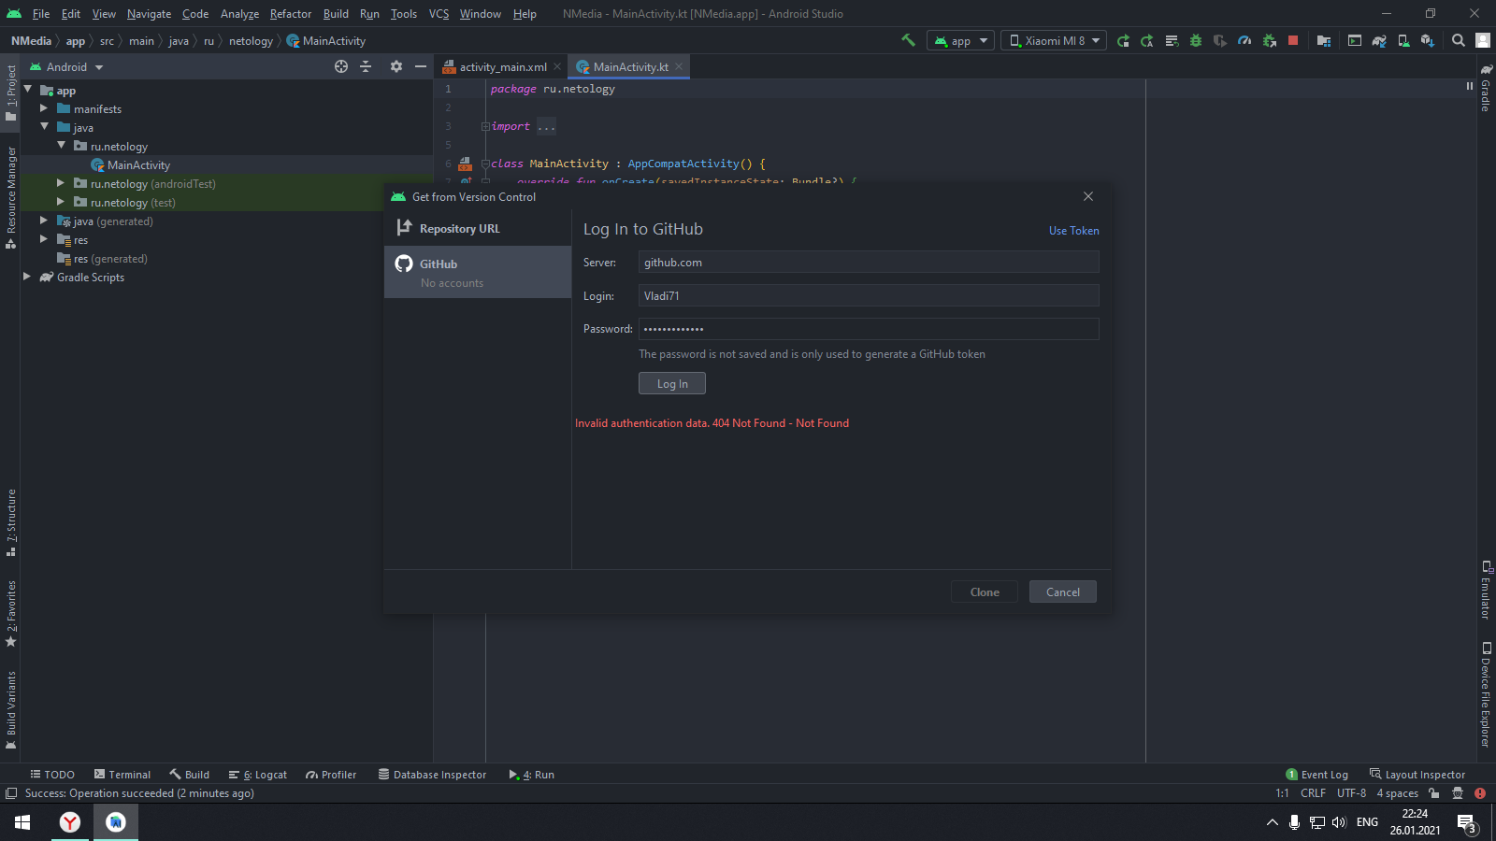Expand the folded import block in editor
1496x841 pixels.
click(485, 126)
